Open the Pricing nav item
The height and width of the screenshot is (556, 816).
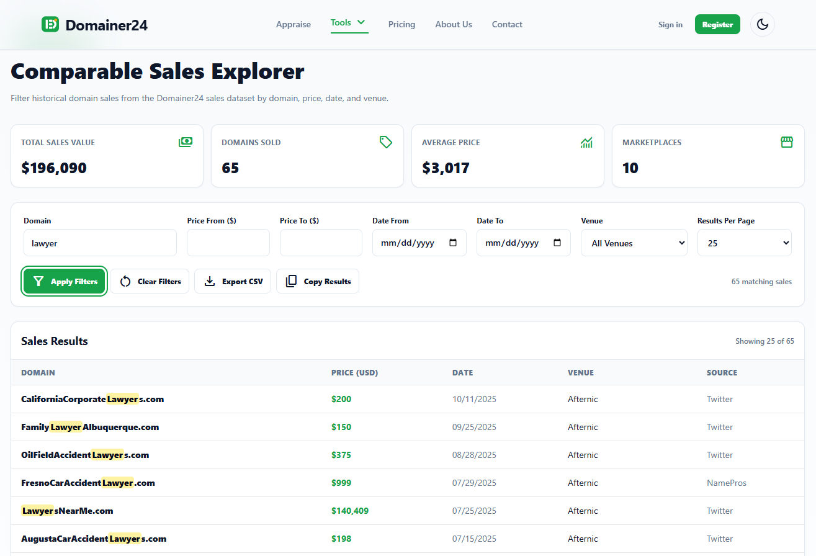(x=401, y=24)
